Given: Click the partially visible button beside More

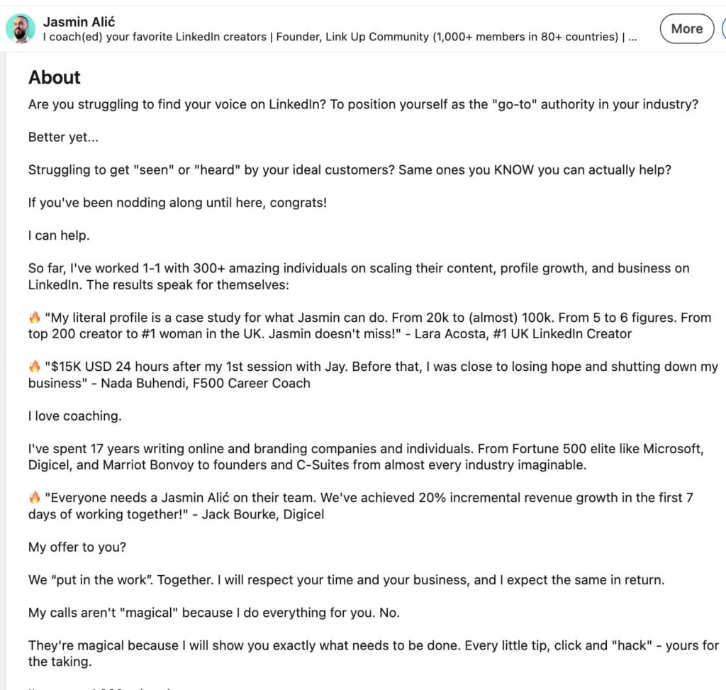Looking at the screenshot, I should (x=724, y=28).
